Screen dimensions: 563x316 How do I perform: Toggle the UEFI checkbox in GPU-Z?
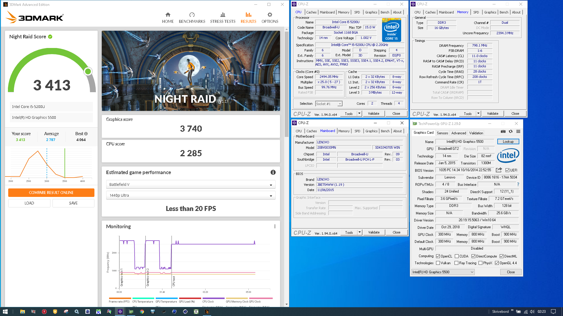pyautogui.click(x=507, y=170)
